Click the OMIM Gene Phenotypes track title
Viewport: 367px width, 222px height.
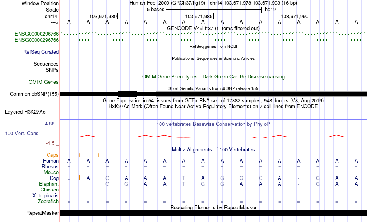213,77
